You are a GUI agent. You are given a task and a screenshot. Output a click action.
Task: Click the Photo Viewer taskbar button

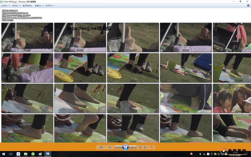(47, 154)
